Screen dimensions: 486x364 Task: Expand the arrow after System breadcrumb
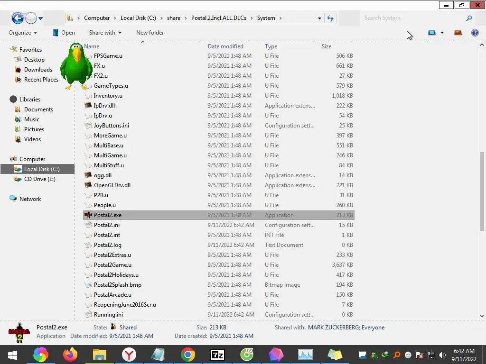[280, 18]
